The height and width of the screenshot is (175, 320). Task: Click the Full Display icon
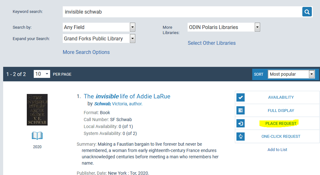241,110
